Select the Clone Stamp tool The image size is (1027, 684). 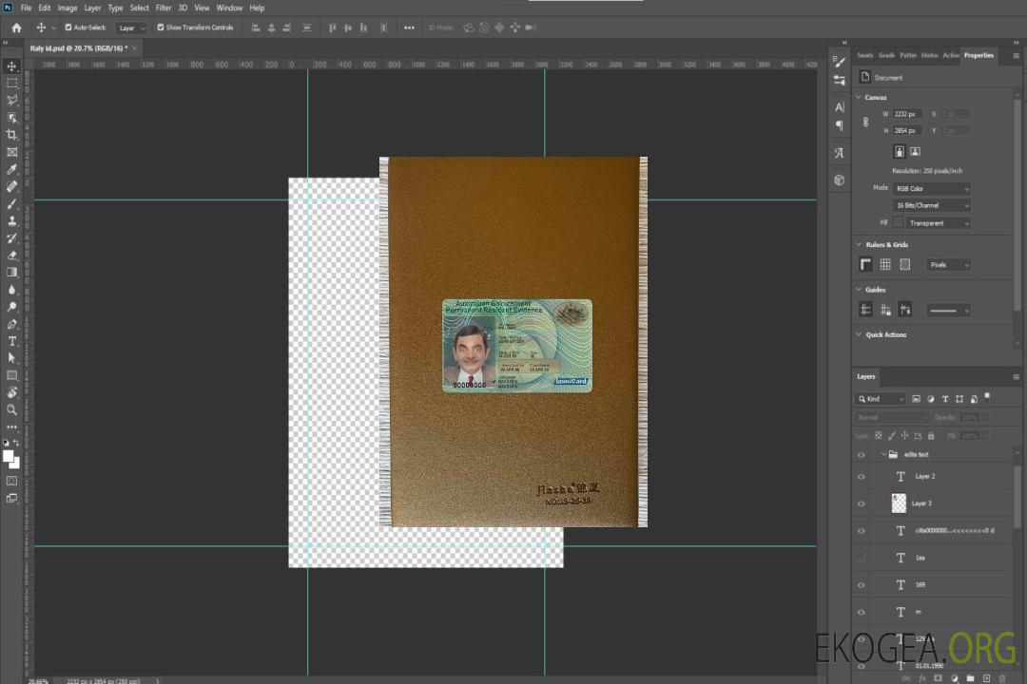[11, 220]
